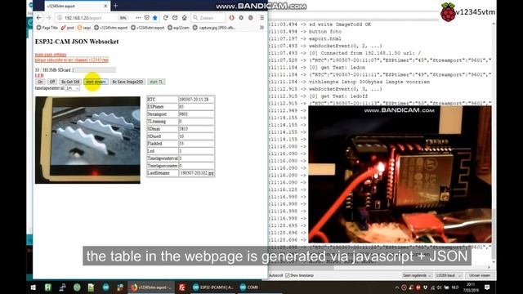Open the FileZilla taskbar icon

182,287
